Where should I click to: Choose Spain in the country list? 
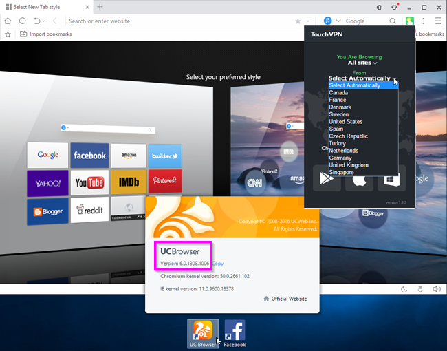click(x=363, y=129)
